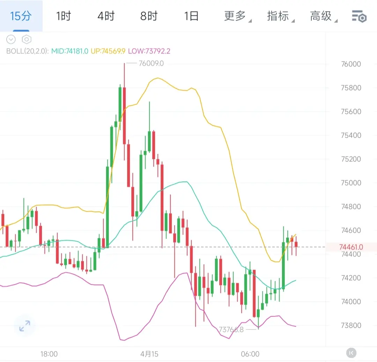Click the 73800 price axis label
Viewport: 377px width, 362px height.
tap(351, 325)
